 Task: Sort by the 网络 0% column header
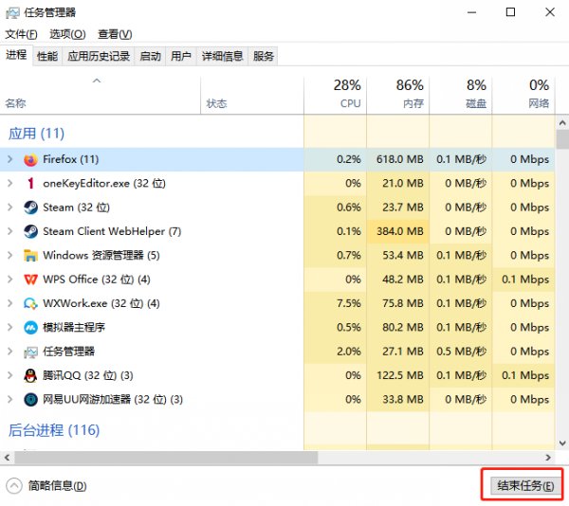[x=523, y=95]
